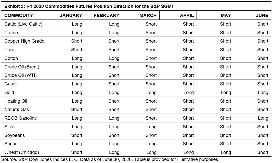
Task: Click the JANUARY column header
Action: pyautogui.click(x=71, y=15)
